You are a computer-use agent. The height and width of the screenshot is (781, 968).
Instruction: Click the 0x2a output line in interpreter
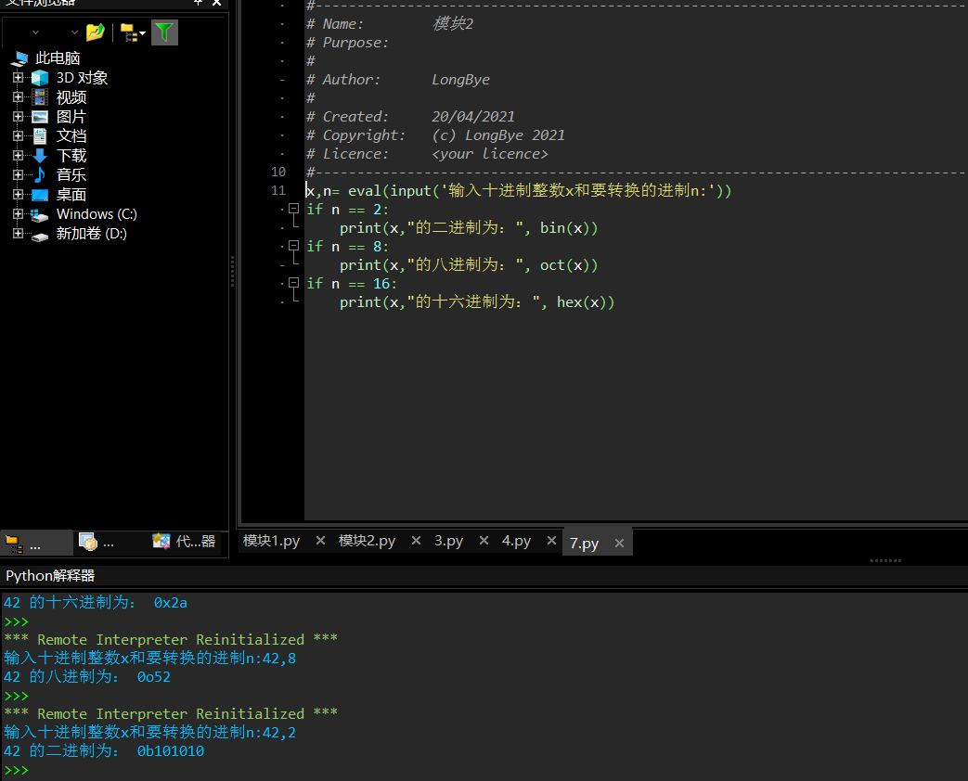pyautogui.click(x=95, y=603)
